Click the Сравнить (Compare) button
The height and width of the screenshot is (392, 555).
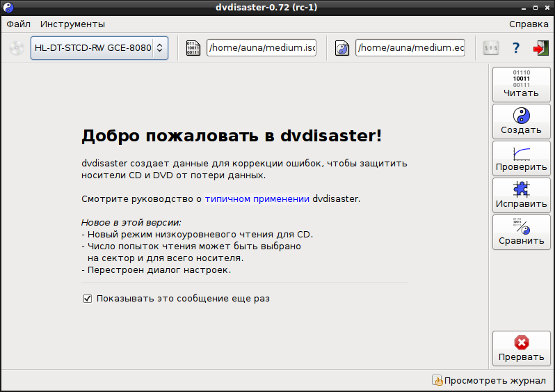pos(522,232)
